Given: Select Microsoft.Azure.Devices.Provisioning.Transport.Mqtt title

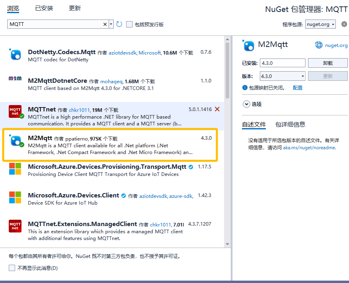Looking at the screenshot, I should click(107, 167).
